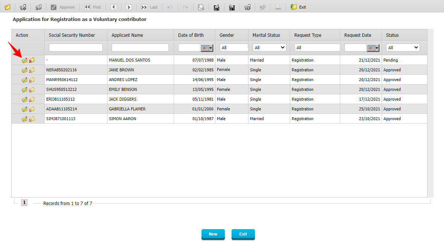Click the SIMJ871001113 social security number cell
The image size is (444, 246).
[x=76, y=119]
